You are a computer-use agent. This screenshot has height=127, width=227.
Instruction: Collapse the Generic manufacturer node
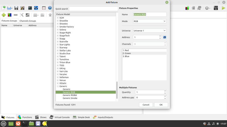click(x=58, y=86)
